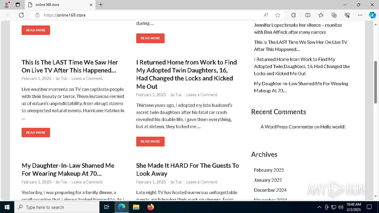Viewport: 379px width, 213px height.
Task: Open Windows Start menu
Action: point(7,207)
